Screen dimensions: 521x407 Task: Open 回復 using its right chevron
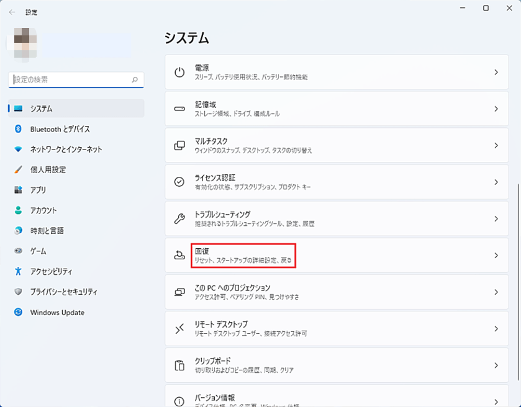coord(496,255)
